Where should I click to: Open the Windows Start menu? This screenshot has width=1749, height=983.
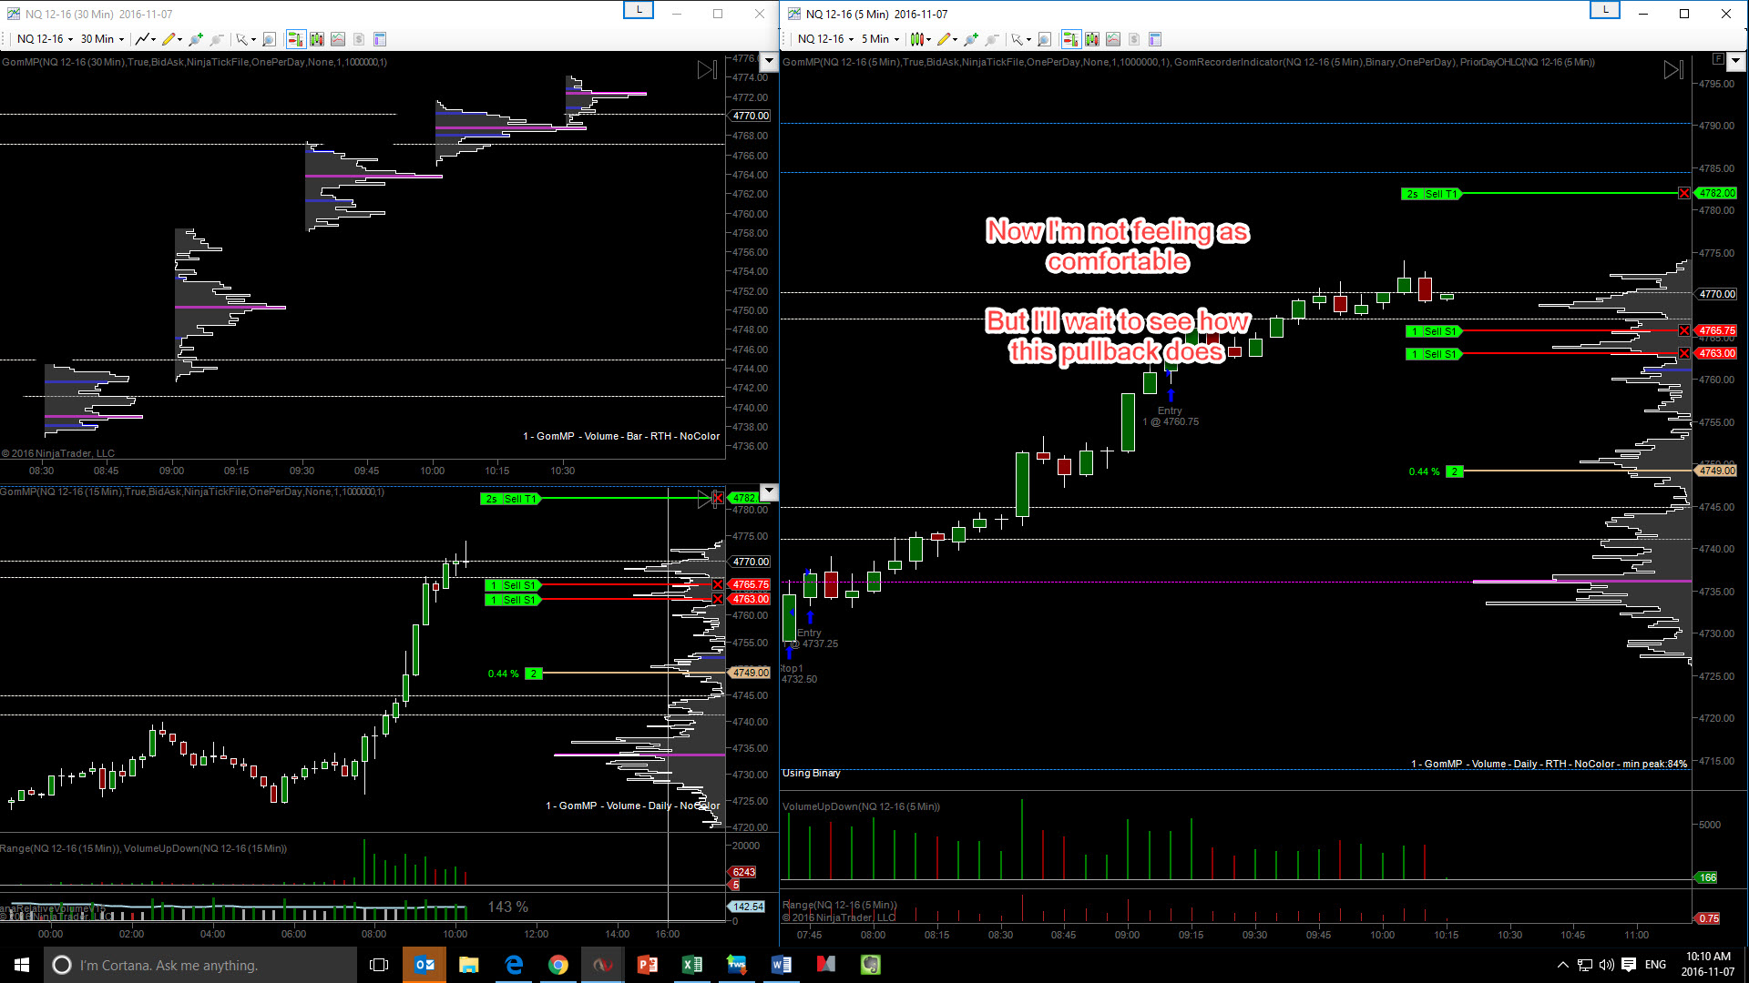tap(22, 965)
